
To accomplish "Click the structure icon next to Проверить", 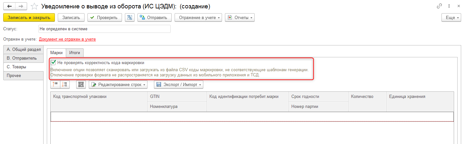I will [x=130, y=17].
